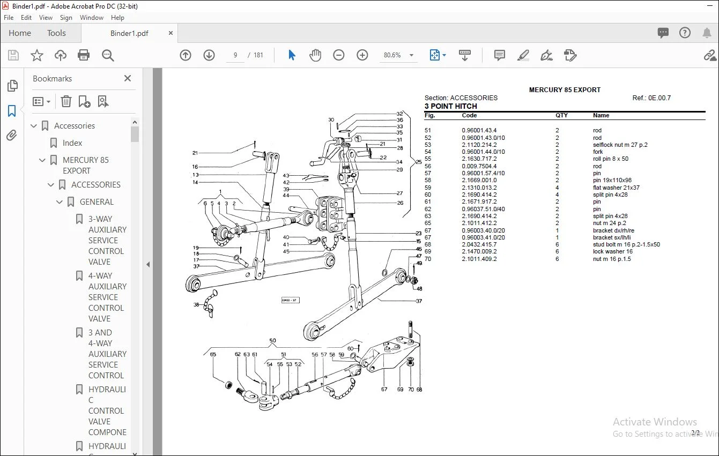Open the 4-WAY AUXILIARY SERVICE CONTROL VALVE bookmark

107,297
